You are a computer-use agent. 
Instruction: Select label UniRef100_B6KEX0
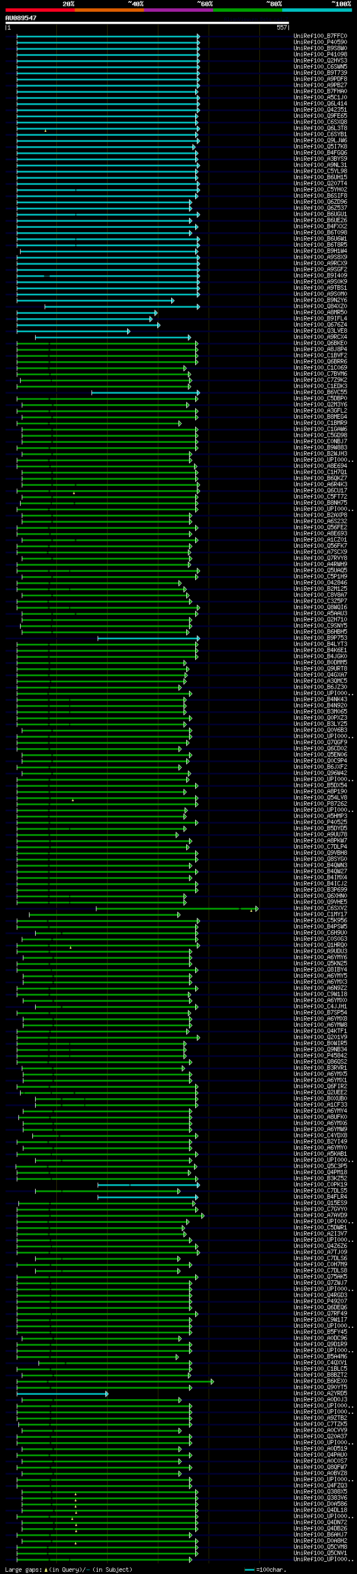[320, 1381]
